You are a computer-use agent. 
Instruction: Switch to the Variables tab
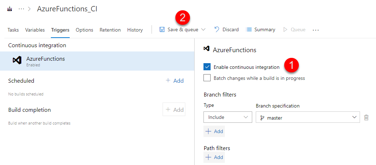35,30
